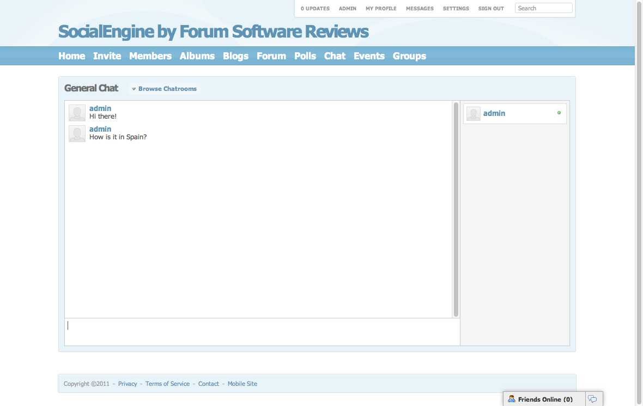Open the Blogs section
643x406 pixels.
pyautogui.click(x=236, y=56)
